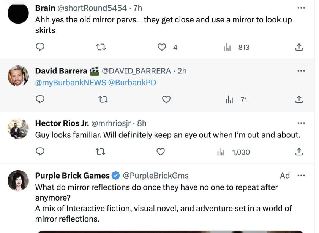
Task: Like Hector Rios Jr.'s tweet
Action: (161, 152)
